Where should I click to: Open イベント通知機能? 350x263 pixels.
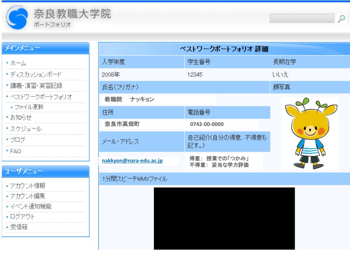(31, 206)
